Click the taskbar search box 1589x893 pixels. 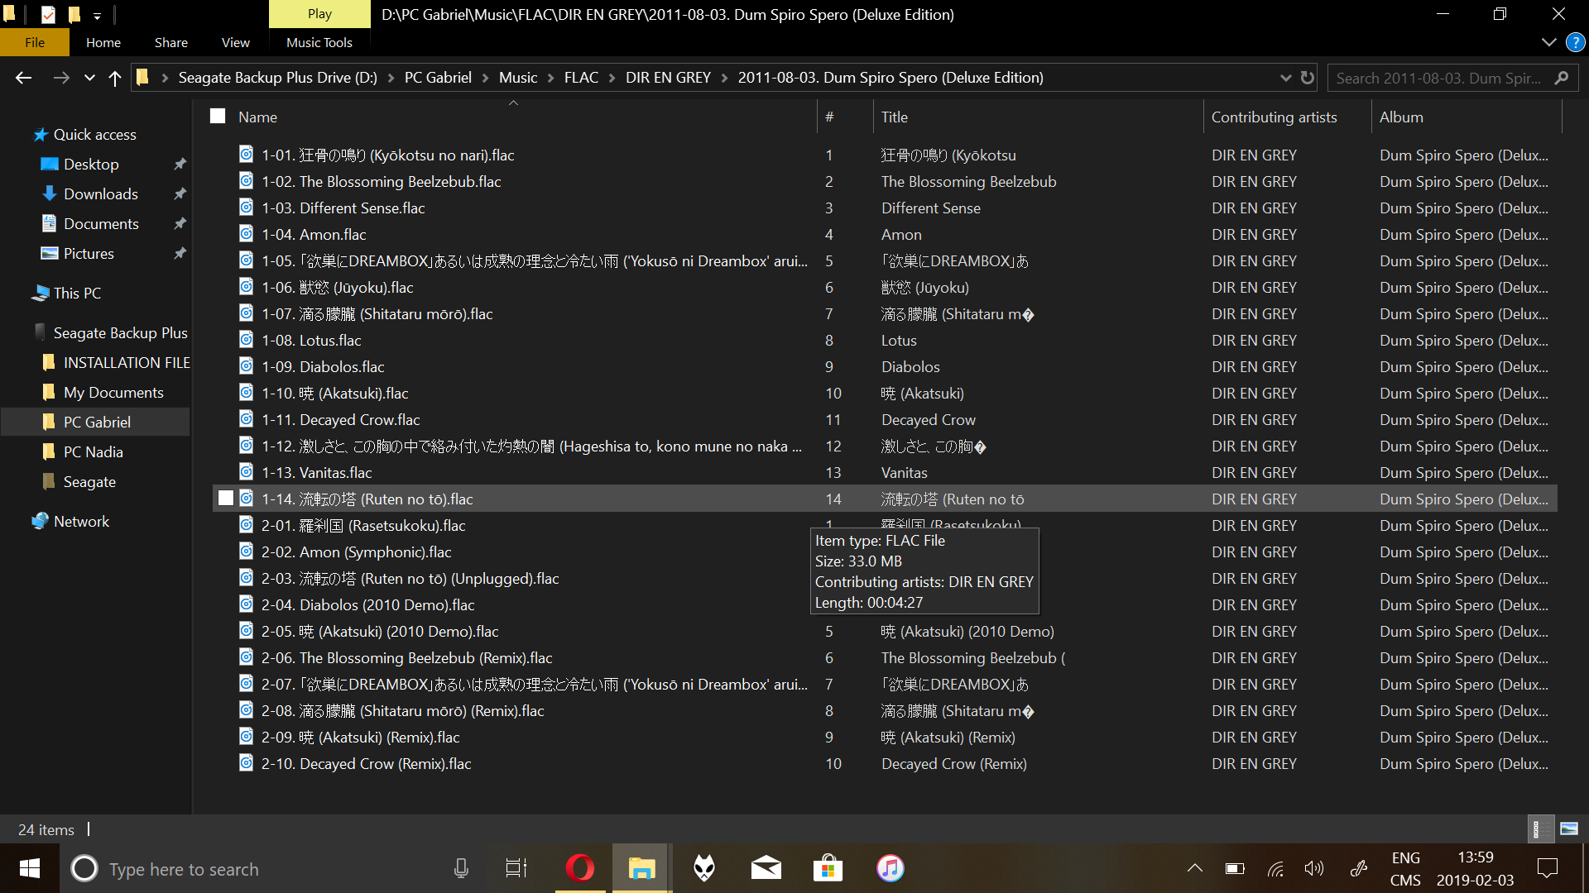(x=273, y=868)
